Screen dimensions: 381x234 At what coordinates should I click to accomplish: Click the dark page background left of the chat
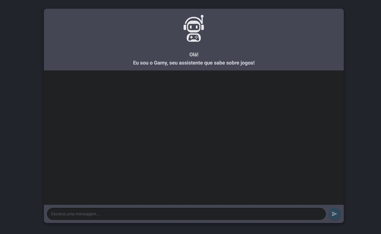[22, 117]
